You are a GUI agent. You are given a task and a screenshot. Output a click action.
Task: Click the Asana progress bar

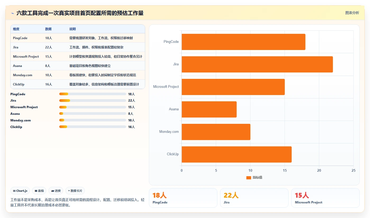(x=93, y=114)
